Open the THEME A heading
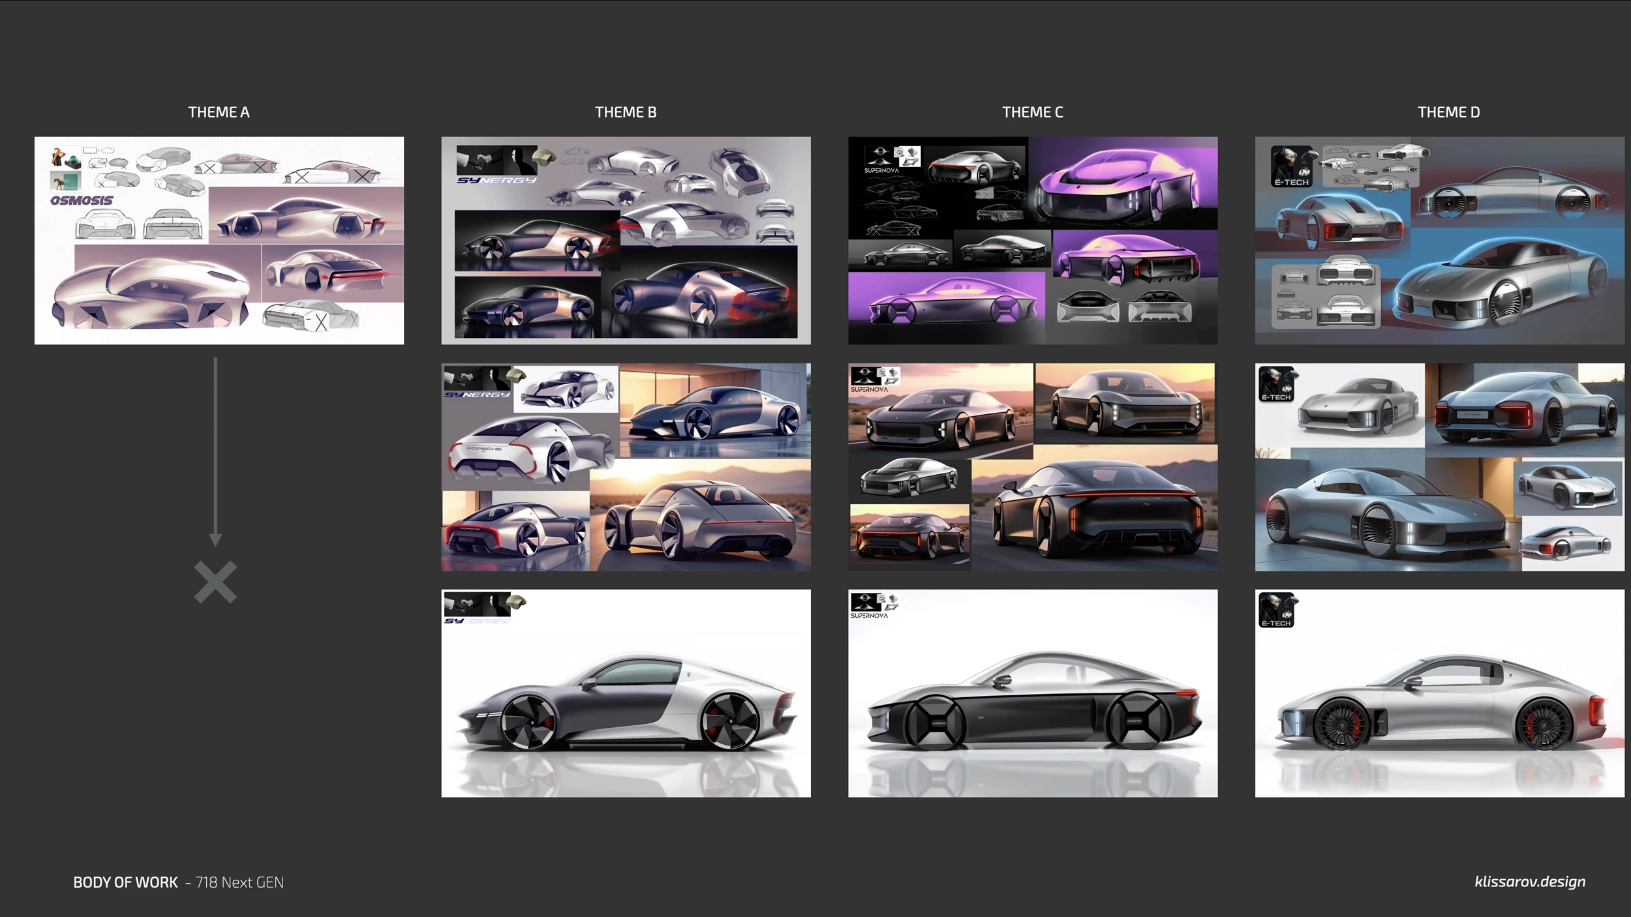 point(219,112)
